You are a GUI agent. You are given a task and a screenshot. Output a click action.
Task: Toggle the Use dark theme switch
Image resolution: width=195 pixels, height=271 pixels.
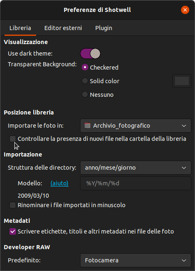pos(90,54)
